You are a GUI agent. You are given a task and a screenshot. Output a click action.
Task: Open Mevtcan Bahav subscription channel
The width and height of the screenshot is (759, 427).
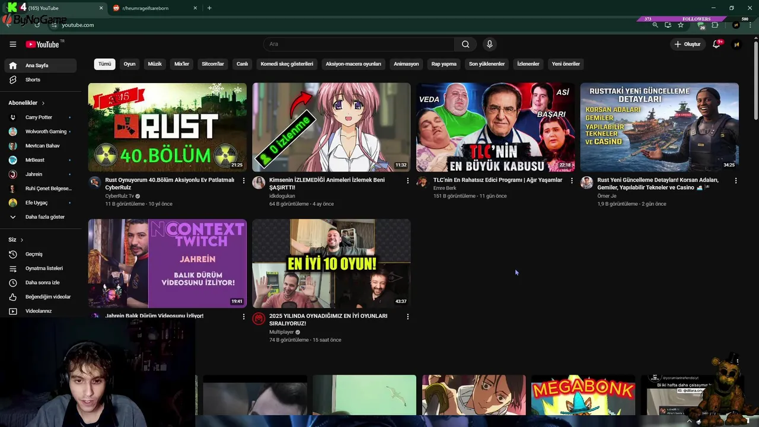41,146
